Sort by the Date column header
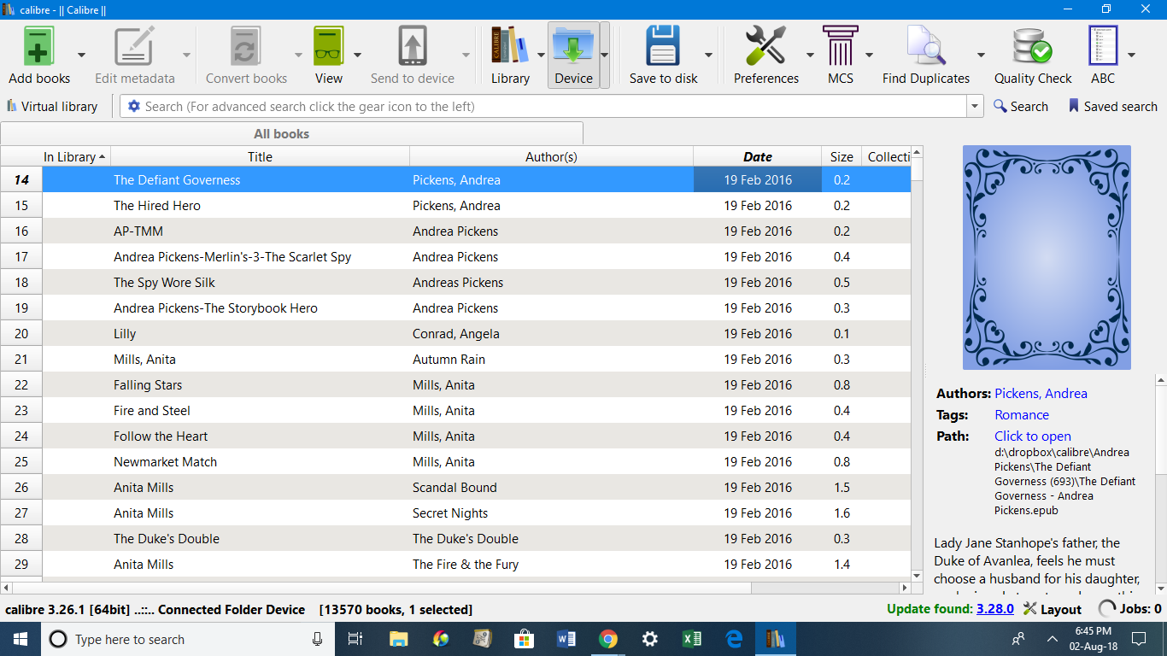 [x=757, y=156]
